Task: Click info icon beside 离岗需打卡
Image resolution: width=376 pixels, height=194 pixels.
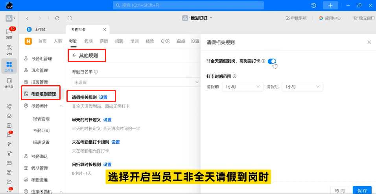Action: (263, 61)
